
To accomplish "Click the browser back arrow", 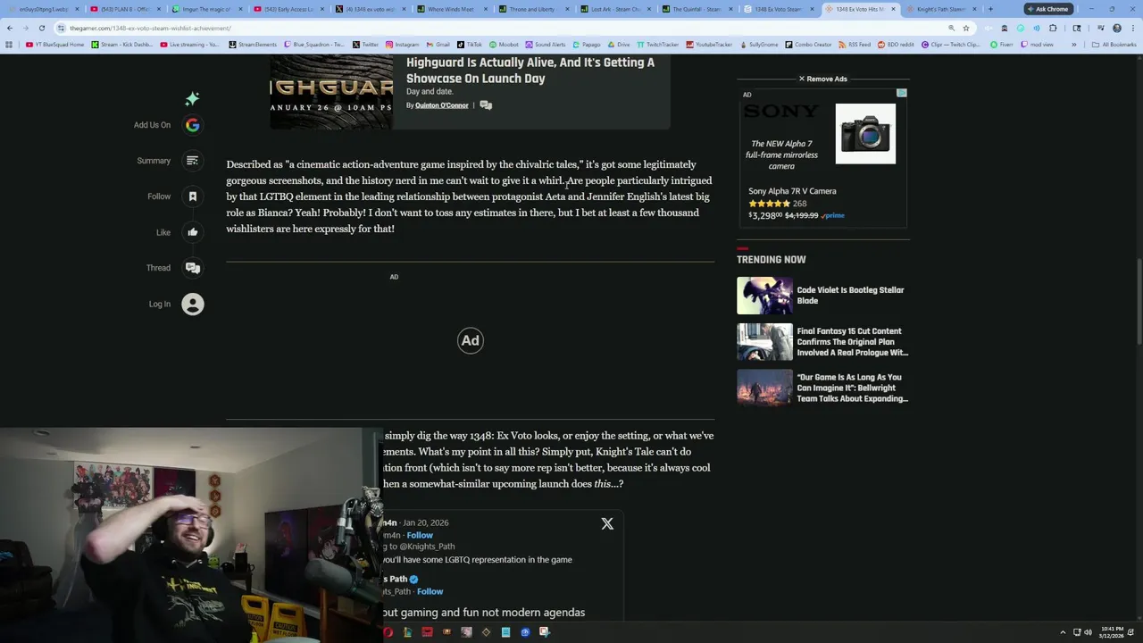I will pos(10,28).
